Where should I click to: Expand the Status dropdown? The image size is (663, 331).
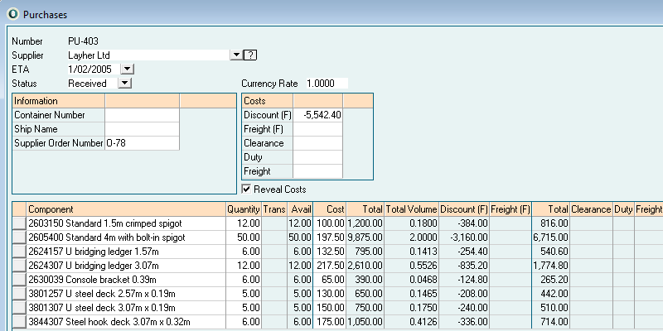123,83
